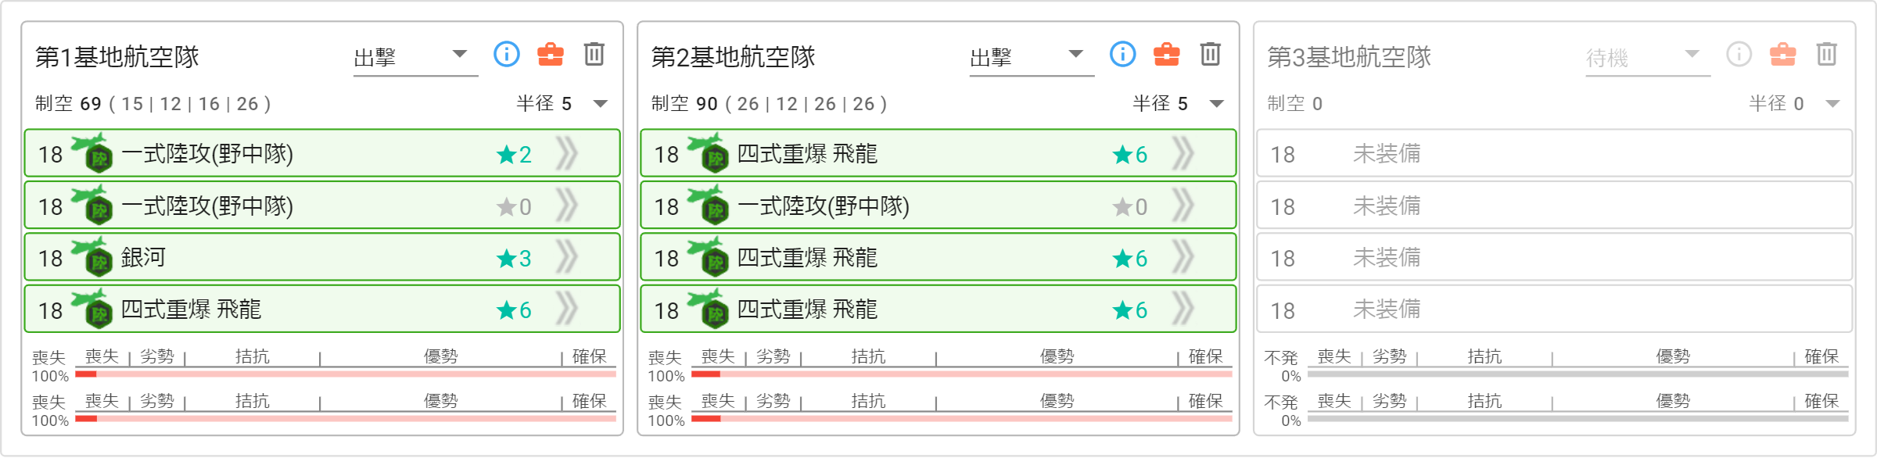Select the 四式重爆 飛龍 slot in 第1基地航空隊
Viewport: 1877px width, 458px height.
(x=322, y=309)
